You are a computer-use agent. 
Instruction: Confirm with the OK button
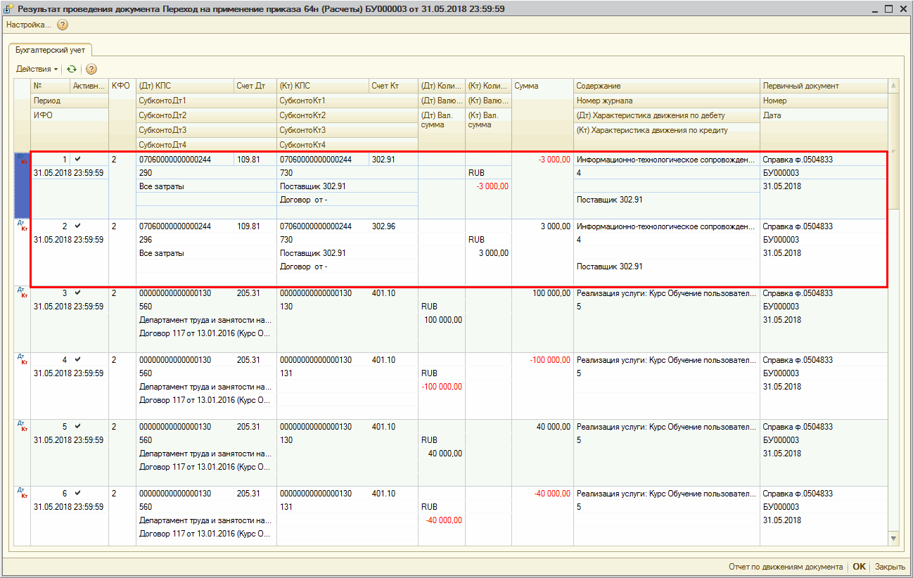click(860, 567)
